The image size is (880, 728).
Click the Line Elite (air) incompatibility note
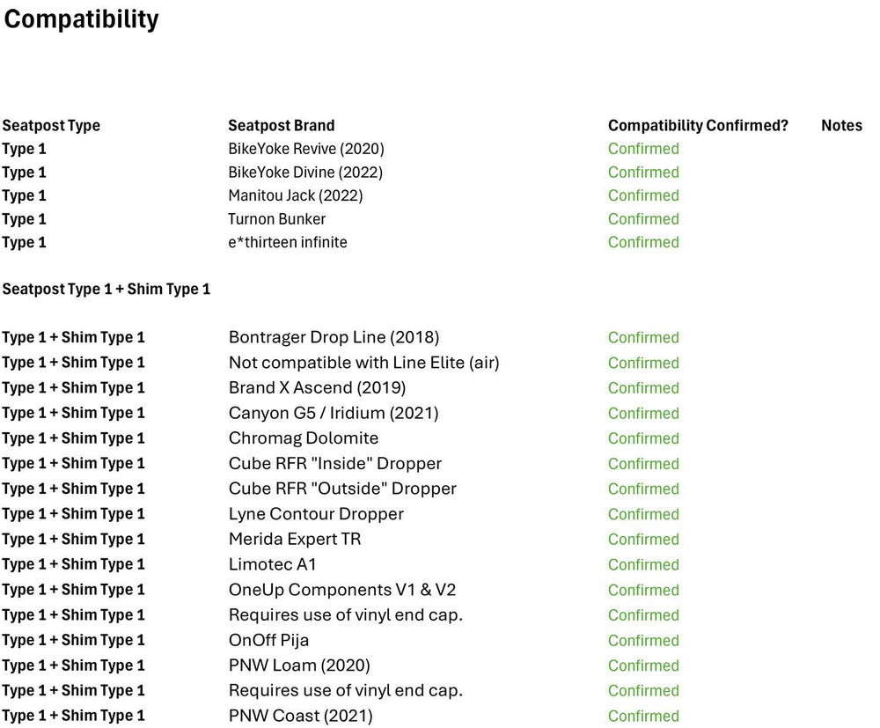pyautogui.click(x=363, y=363)
